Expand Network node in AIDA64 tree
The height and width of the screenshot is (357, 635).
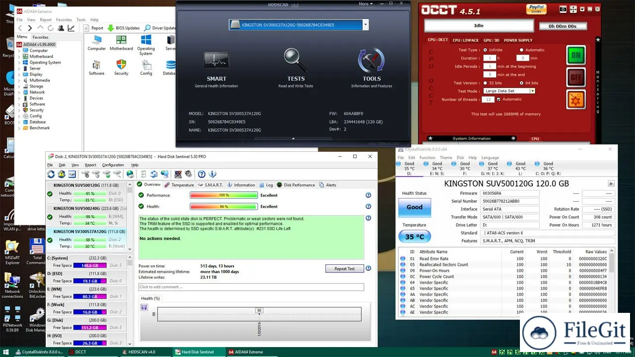pyautogui.click(x=20, y=92)
